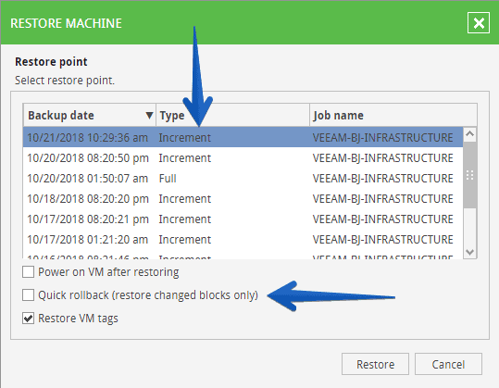Select the 10/21/2018 10:29:36 am restore point

pos(243,137)
